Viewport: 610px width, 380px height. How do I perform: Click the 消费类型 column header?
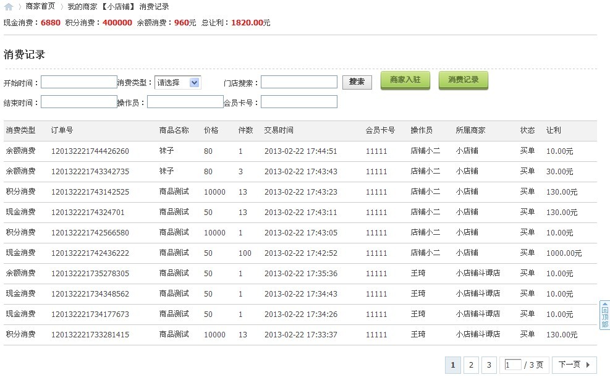point(20,130)
